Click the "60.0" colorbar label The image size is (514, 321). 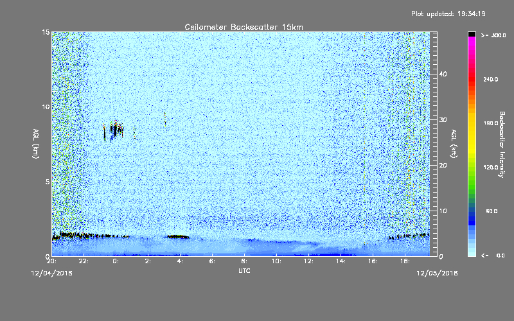pos(492,212)
